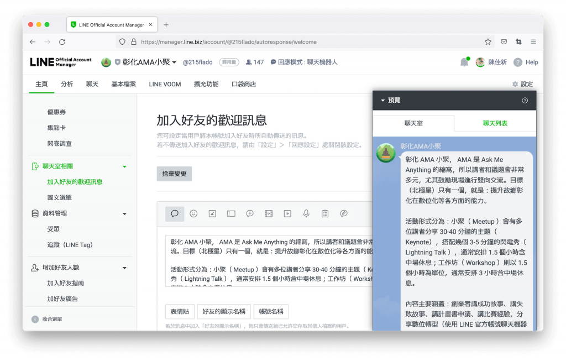Reload the page with refresh icon
The height and width of the screenshot is (361, 566).
(62, 42)
